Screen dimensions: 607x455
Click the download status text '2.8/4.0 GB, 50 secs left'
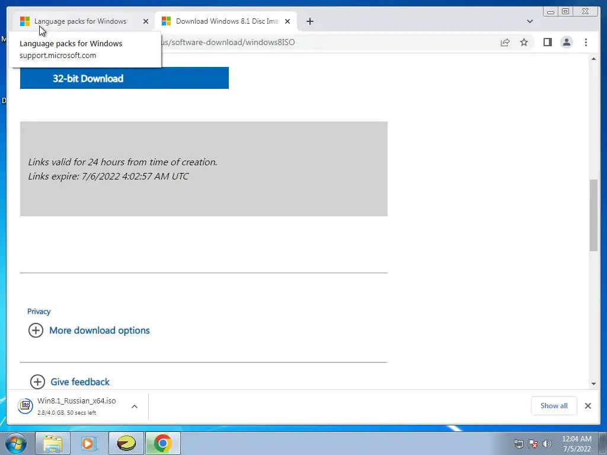click(x=66, y=413)
